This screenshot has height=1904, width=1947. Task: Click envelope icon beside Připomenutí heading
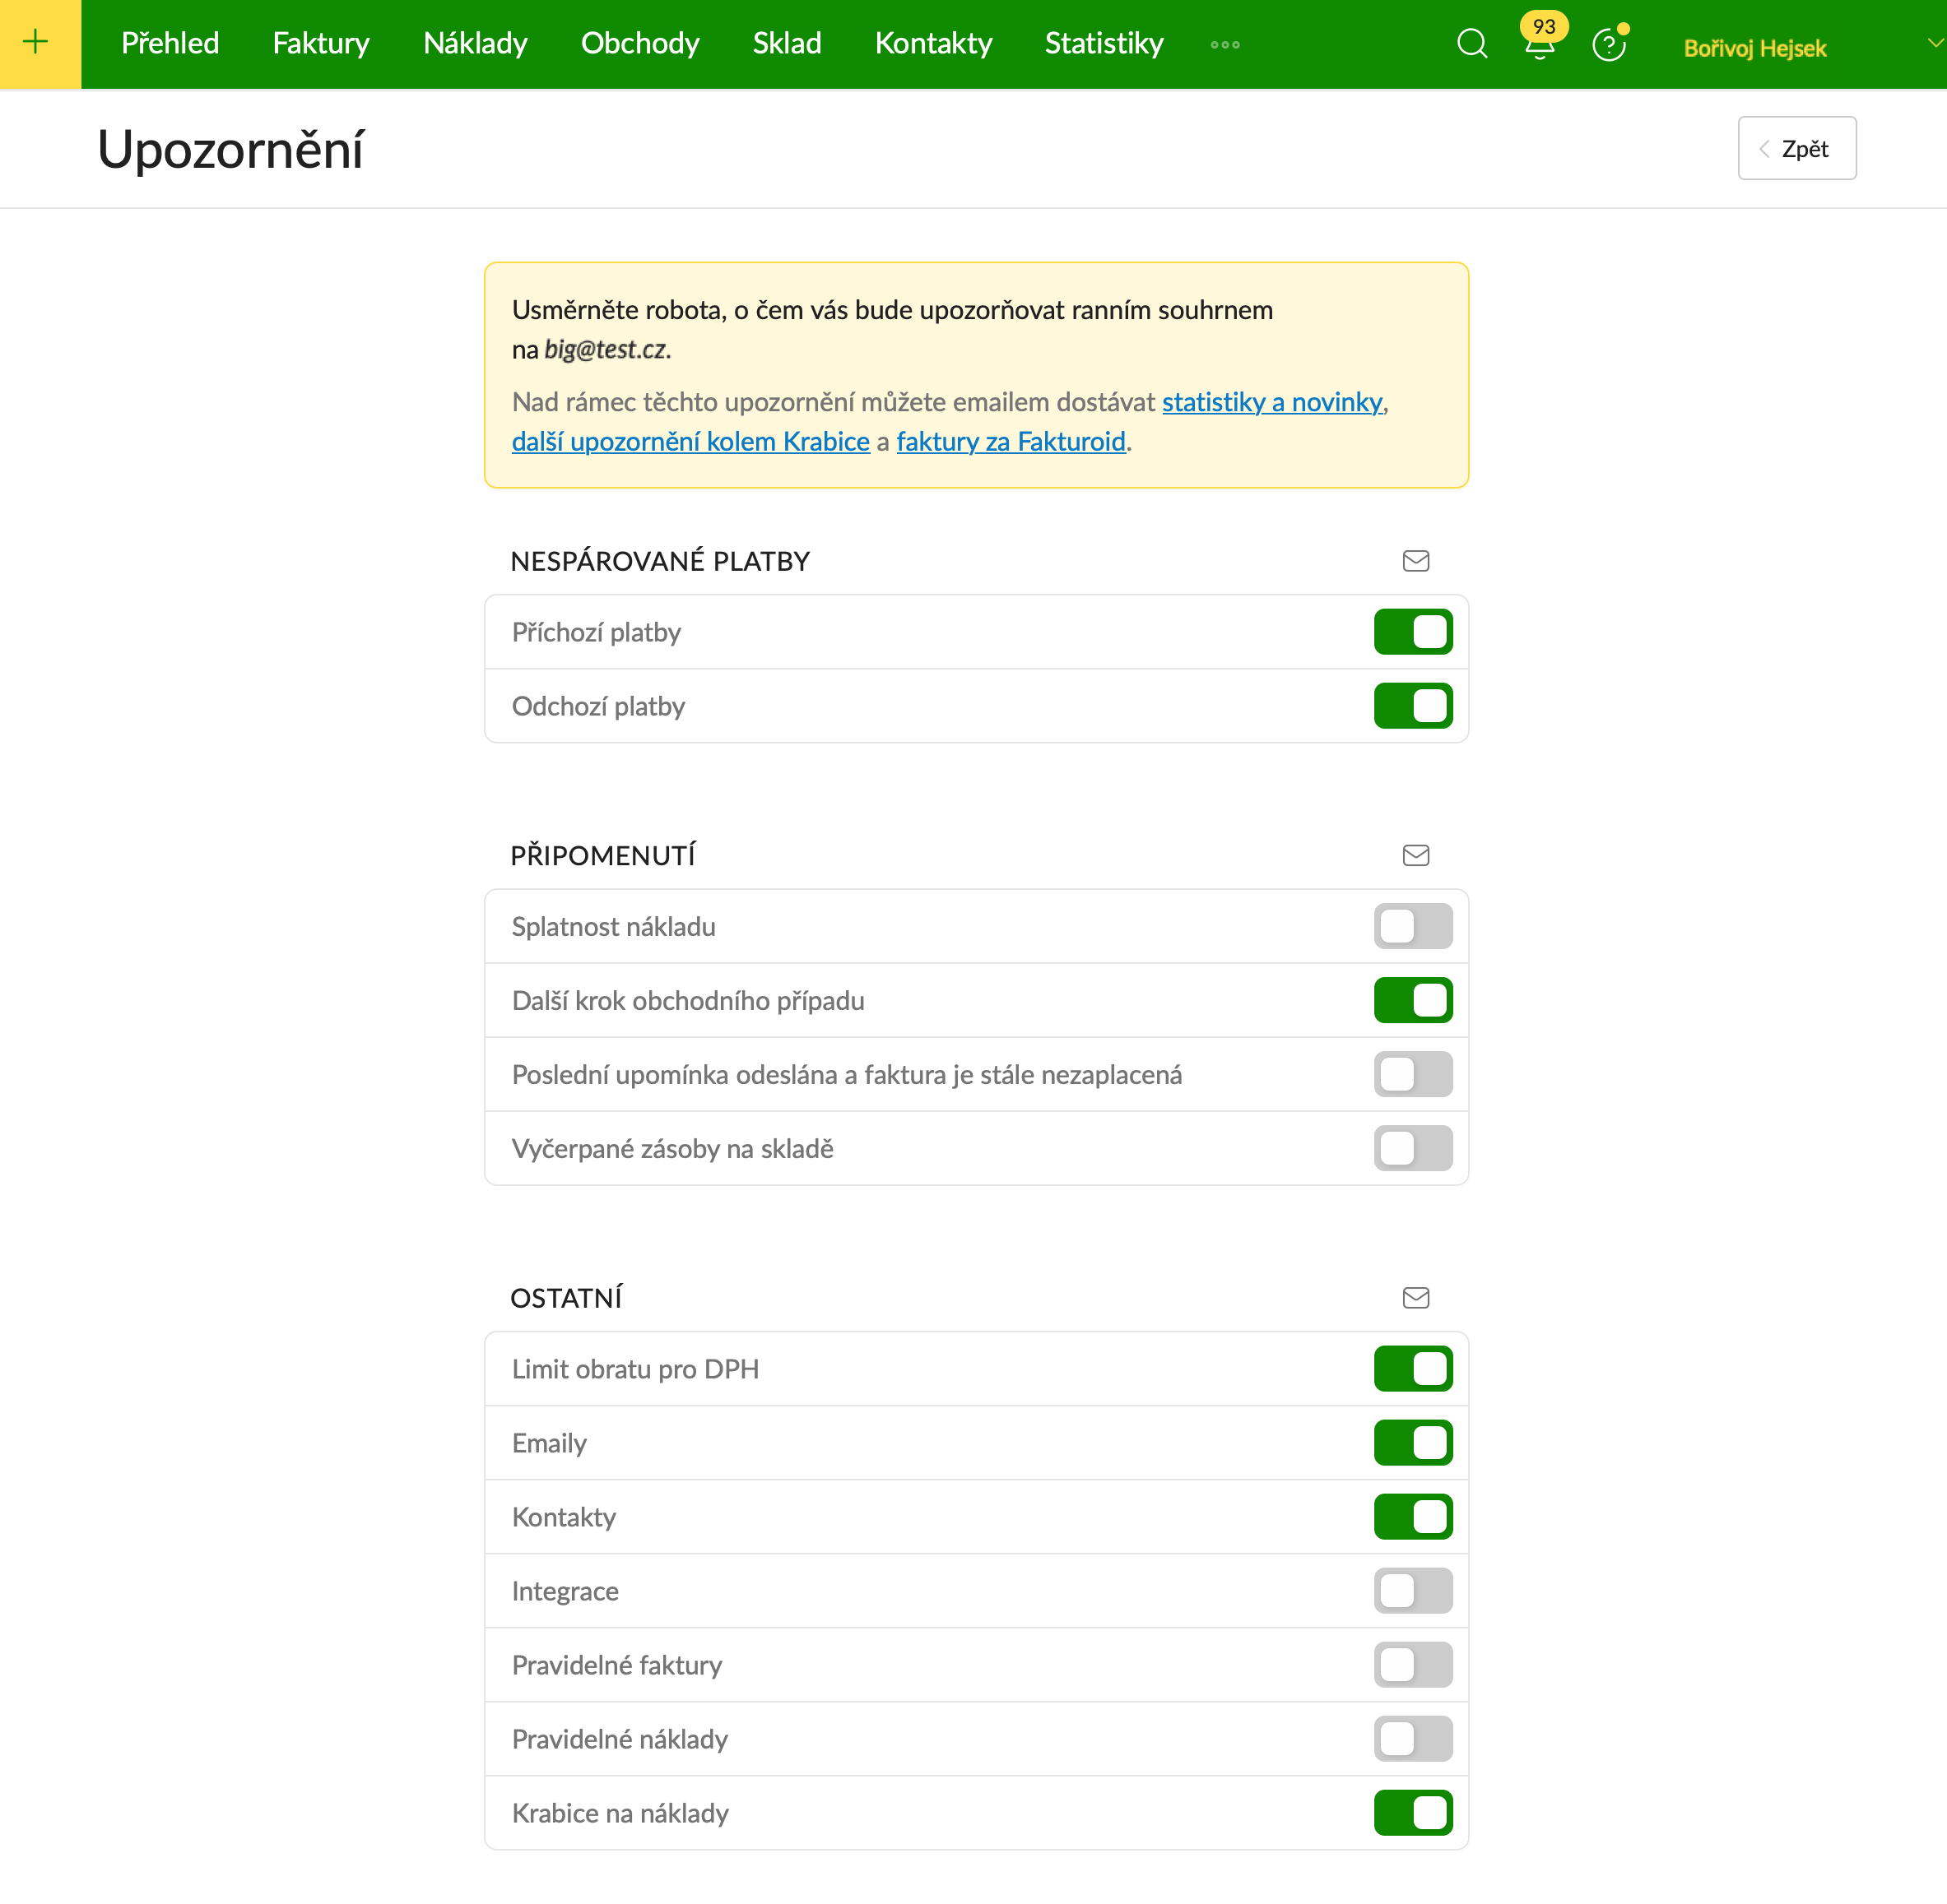[x=1415, y=855]
